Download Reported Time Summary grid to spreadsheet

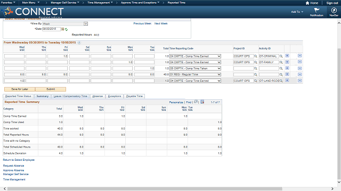click(x=202, y=102)
